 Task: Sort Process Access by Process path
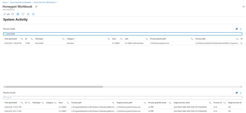click(x=113, y=103)
